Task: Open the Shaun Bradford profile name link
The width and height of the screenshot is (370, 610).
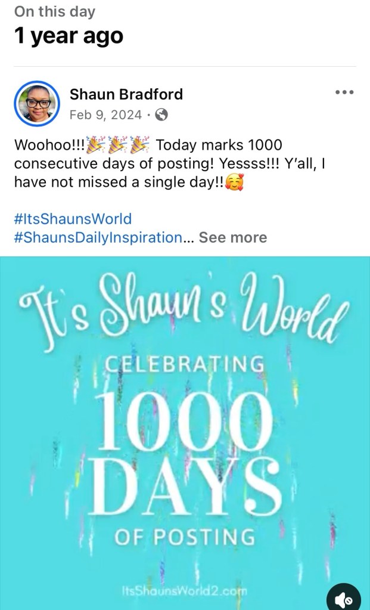Action: coord(126,94)
